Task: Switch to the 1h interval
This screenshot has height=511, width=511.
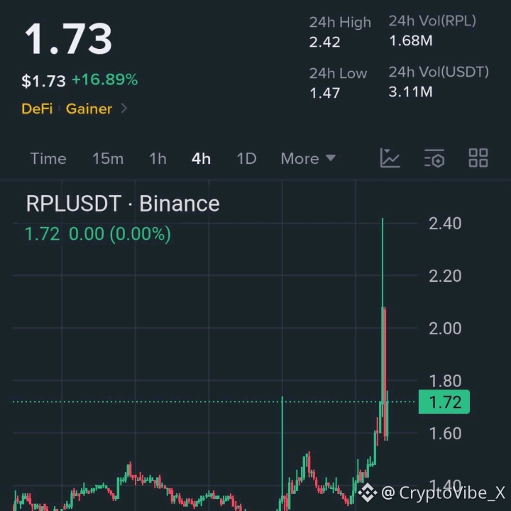Action: 158,159
